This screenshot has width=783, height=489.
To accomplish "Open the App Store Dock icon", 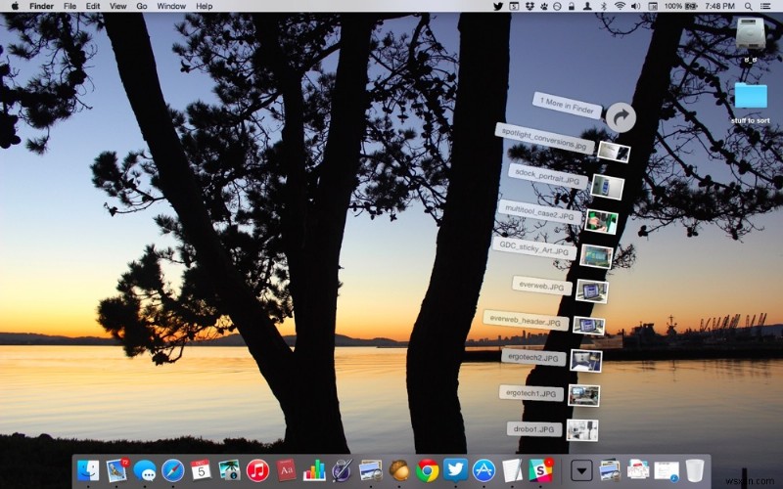I will point(484,470).
